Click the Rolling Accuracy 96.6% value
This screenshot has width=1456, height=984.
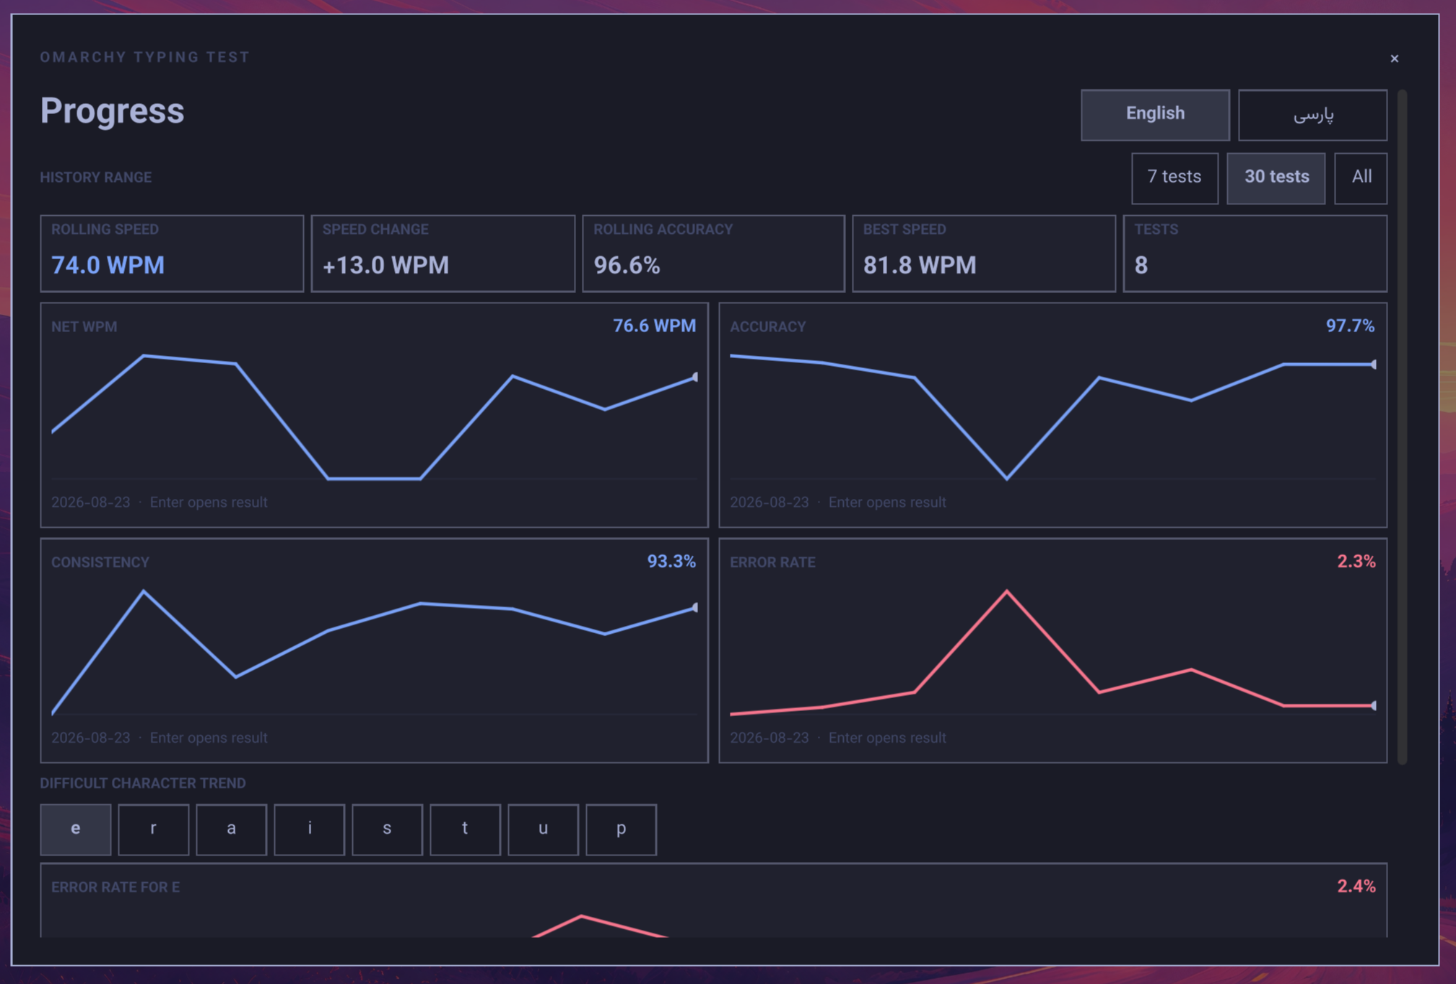[627, 266]
